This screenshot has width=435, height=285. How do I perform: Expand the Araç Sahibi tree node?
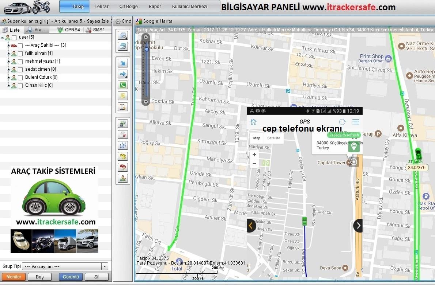point(8,46)
